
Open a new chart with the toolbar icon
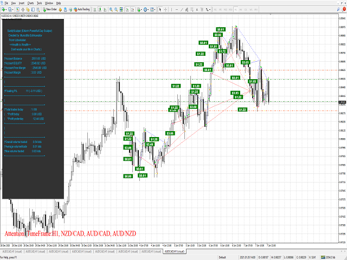tap(4, 10)
